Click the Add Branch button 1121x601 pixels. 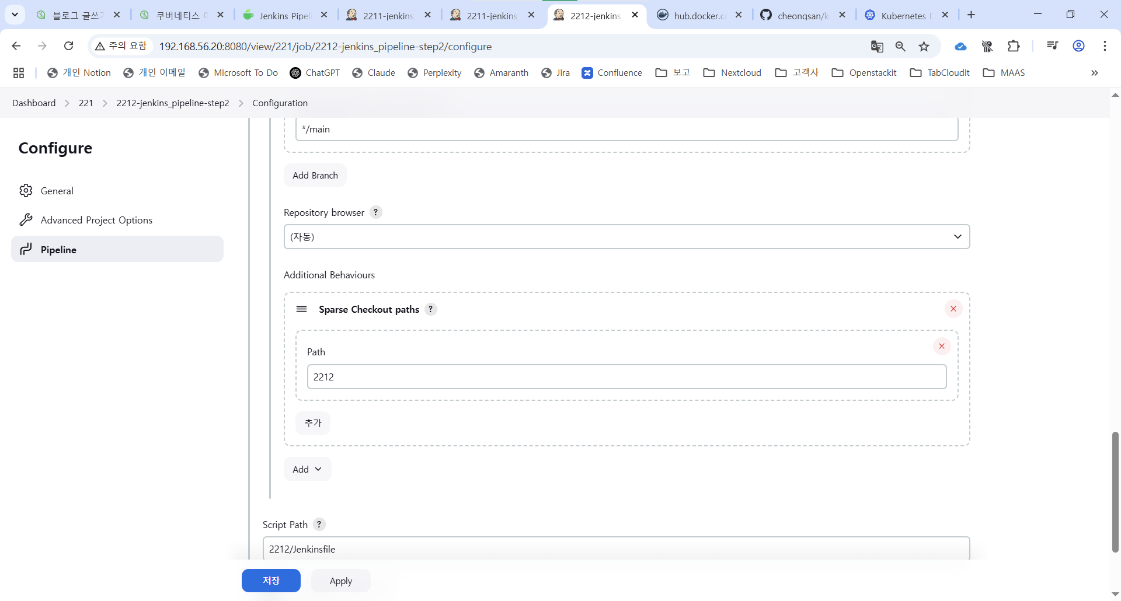(x=315, y=175)
